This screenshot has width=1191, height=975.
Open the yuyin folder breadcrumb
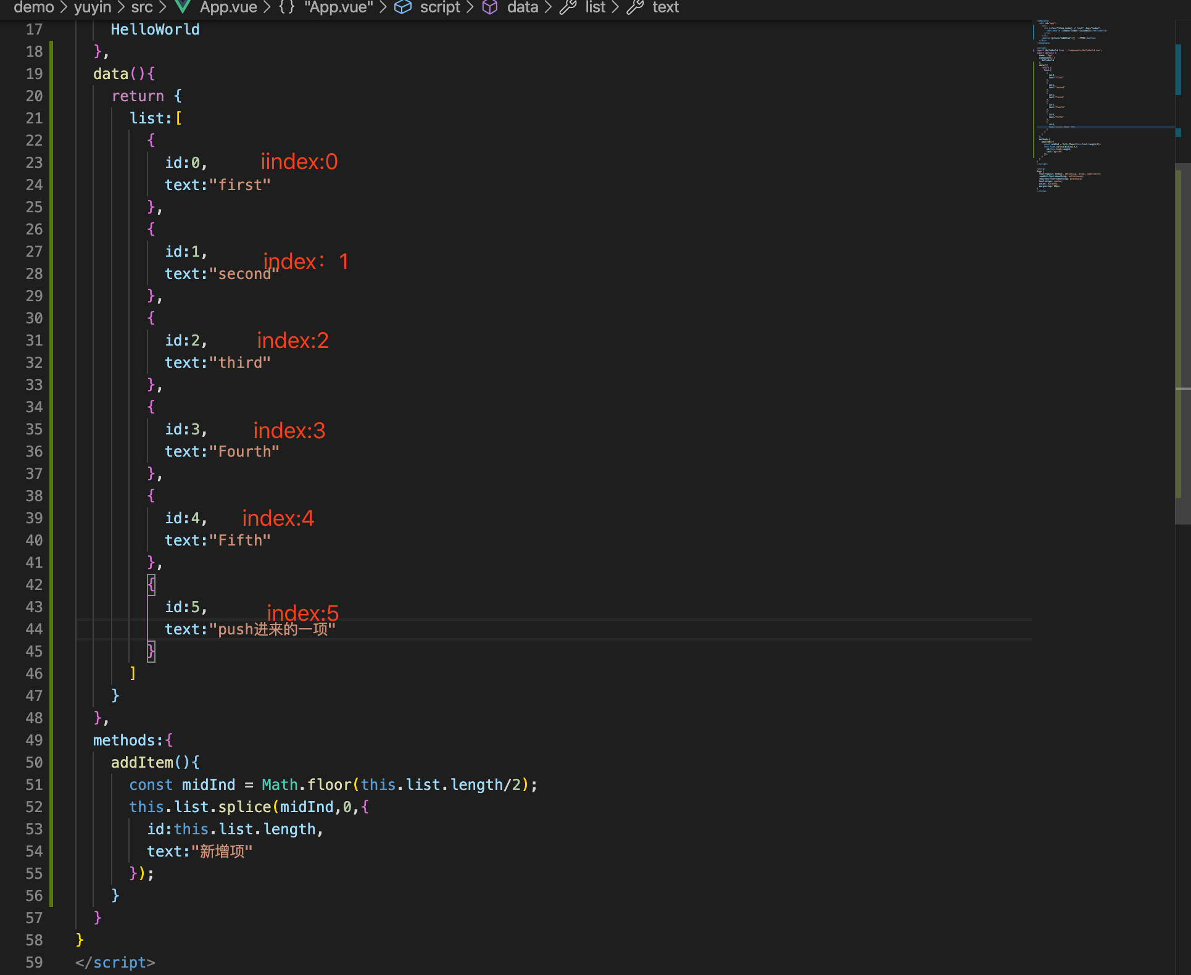coord(93,7)
